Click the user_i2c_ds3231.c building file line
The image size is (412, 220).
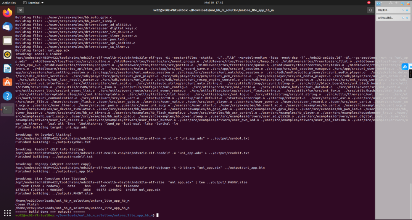(74, 32)
